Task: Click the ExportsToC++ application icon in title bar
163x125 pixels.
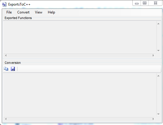Action: pyautogui.click(x=4, y=4)
